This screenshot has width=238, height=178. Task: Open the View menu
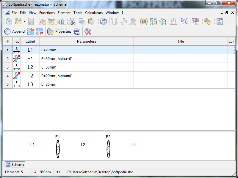tap(33, 13)
